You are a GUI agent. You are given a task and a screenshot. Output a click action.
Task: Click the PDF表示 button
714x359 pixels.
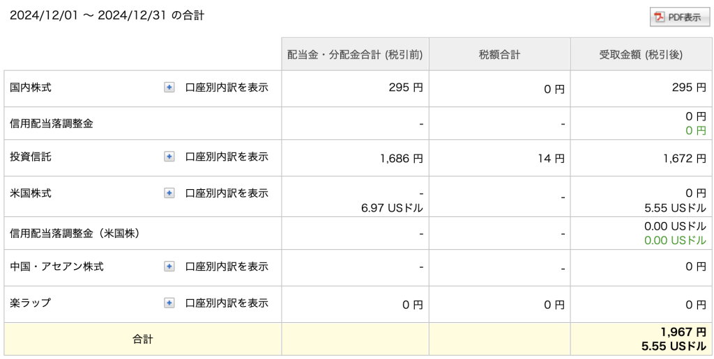point(679,17)
